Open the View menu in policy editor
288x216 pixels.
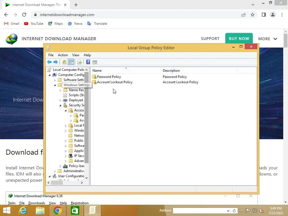tap(76, 55)
